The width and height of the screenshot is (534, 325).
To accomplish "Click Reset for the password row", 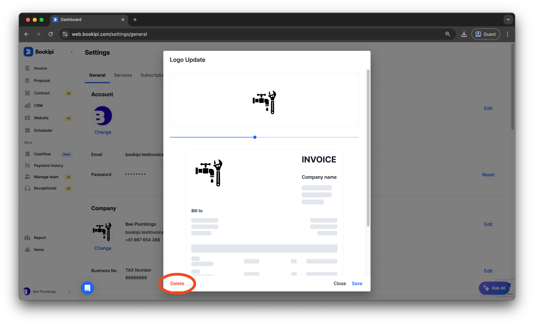I will 488,175.
